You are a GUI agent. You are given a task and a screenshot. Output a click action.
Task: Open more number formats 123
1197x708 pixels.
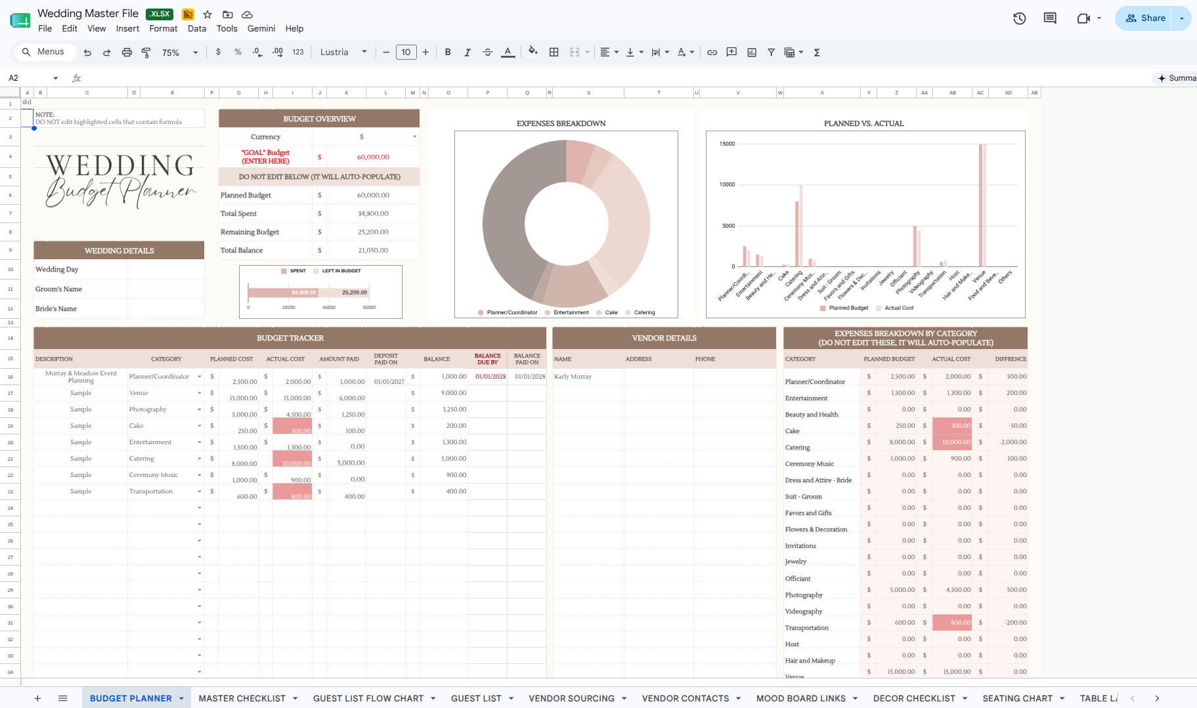pyautogui.click(x=298, y=52)
